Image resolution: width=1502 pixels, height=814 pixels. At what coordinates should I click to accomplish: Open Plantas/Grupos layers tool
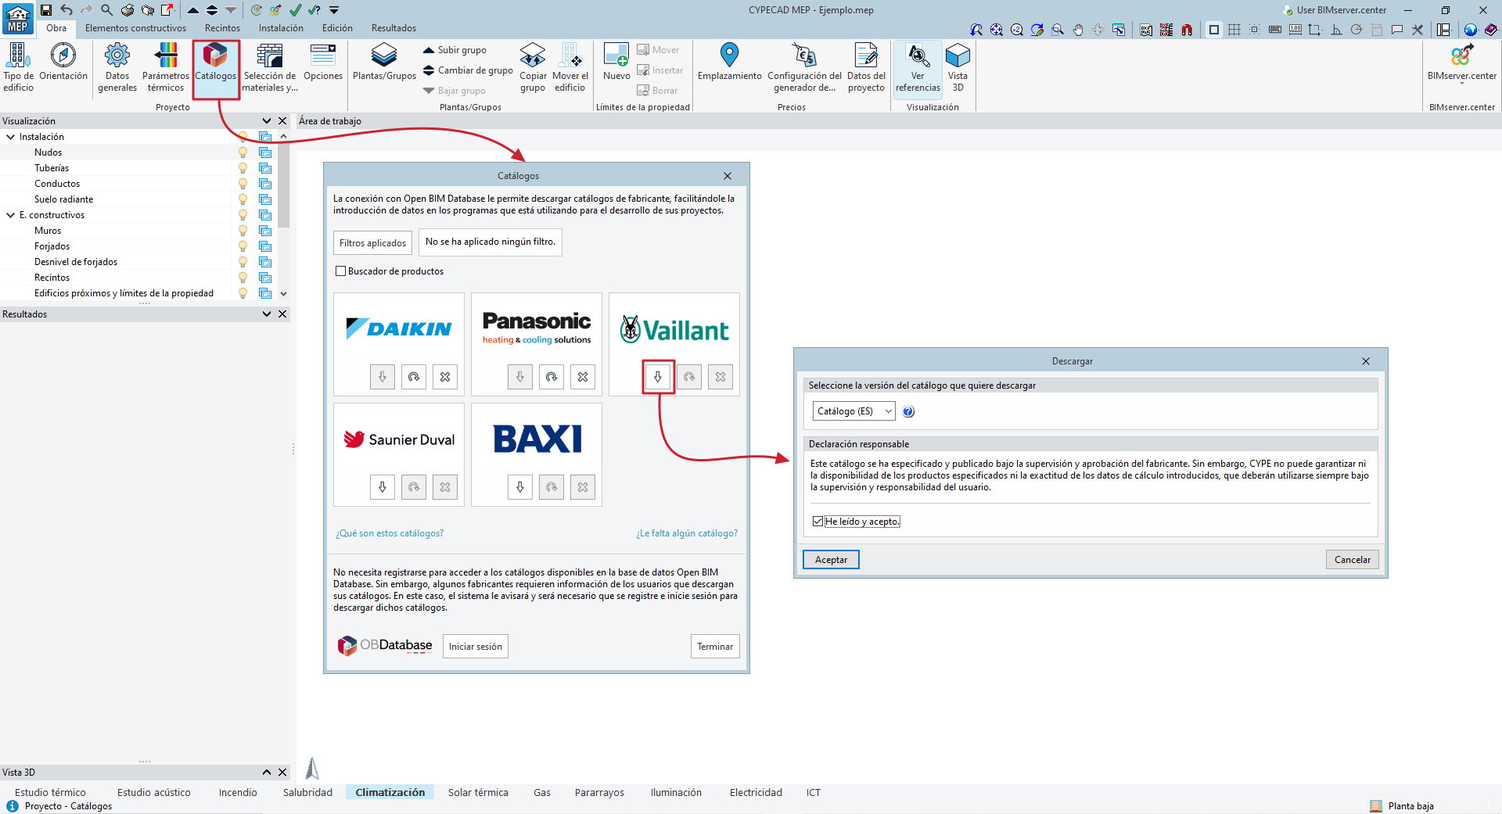pyautogui.click(x=384, y=63)
